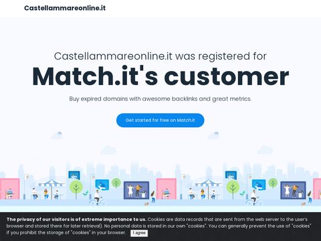Click the left green checkmark icon
Image resolution: width=321 pixels, height=241 pixels.
click(86, 193)
